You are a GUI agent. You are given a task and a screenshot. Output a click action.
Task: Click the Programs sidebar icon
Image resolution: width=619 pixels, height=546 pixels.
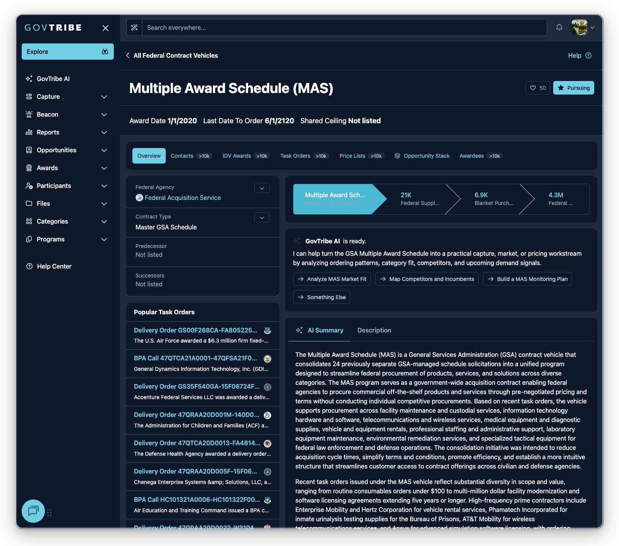(29, 239)
